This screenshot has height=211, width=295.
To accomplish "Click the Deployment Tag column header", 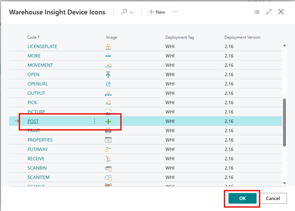I will point(180,37).
